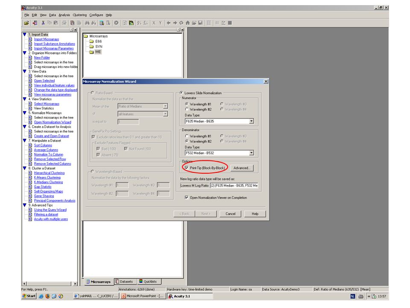Collapse the '3. View Data' section
The height and width of the screenshot is (308, 410).
[x=25, y=71]
